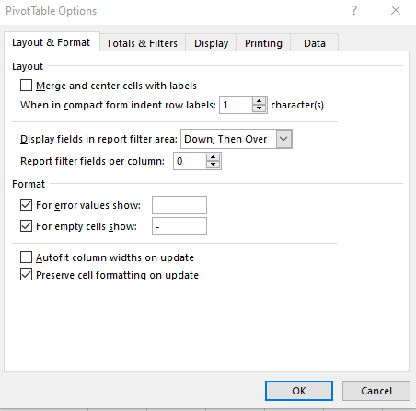Decrease Report filter fields per column

pyautogui.click(x=213, y=165)
